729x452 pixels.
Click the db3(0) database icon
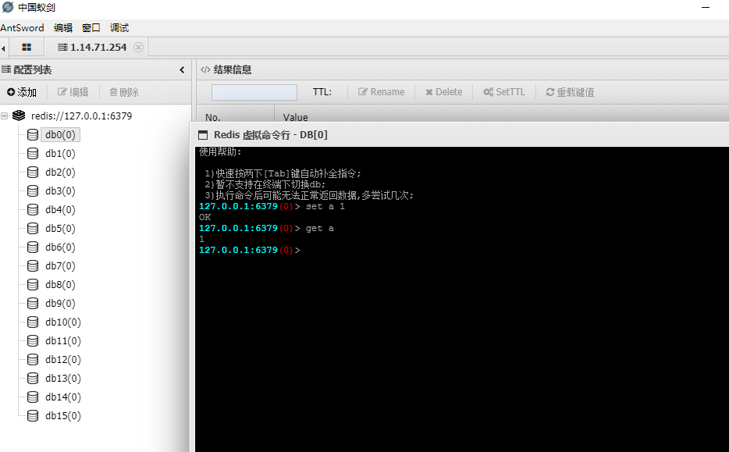click(x=33, y=190)
